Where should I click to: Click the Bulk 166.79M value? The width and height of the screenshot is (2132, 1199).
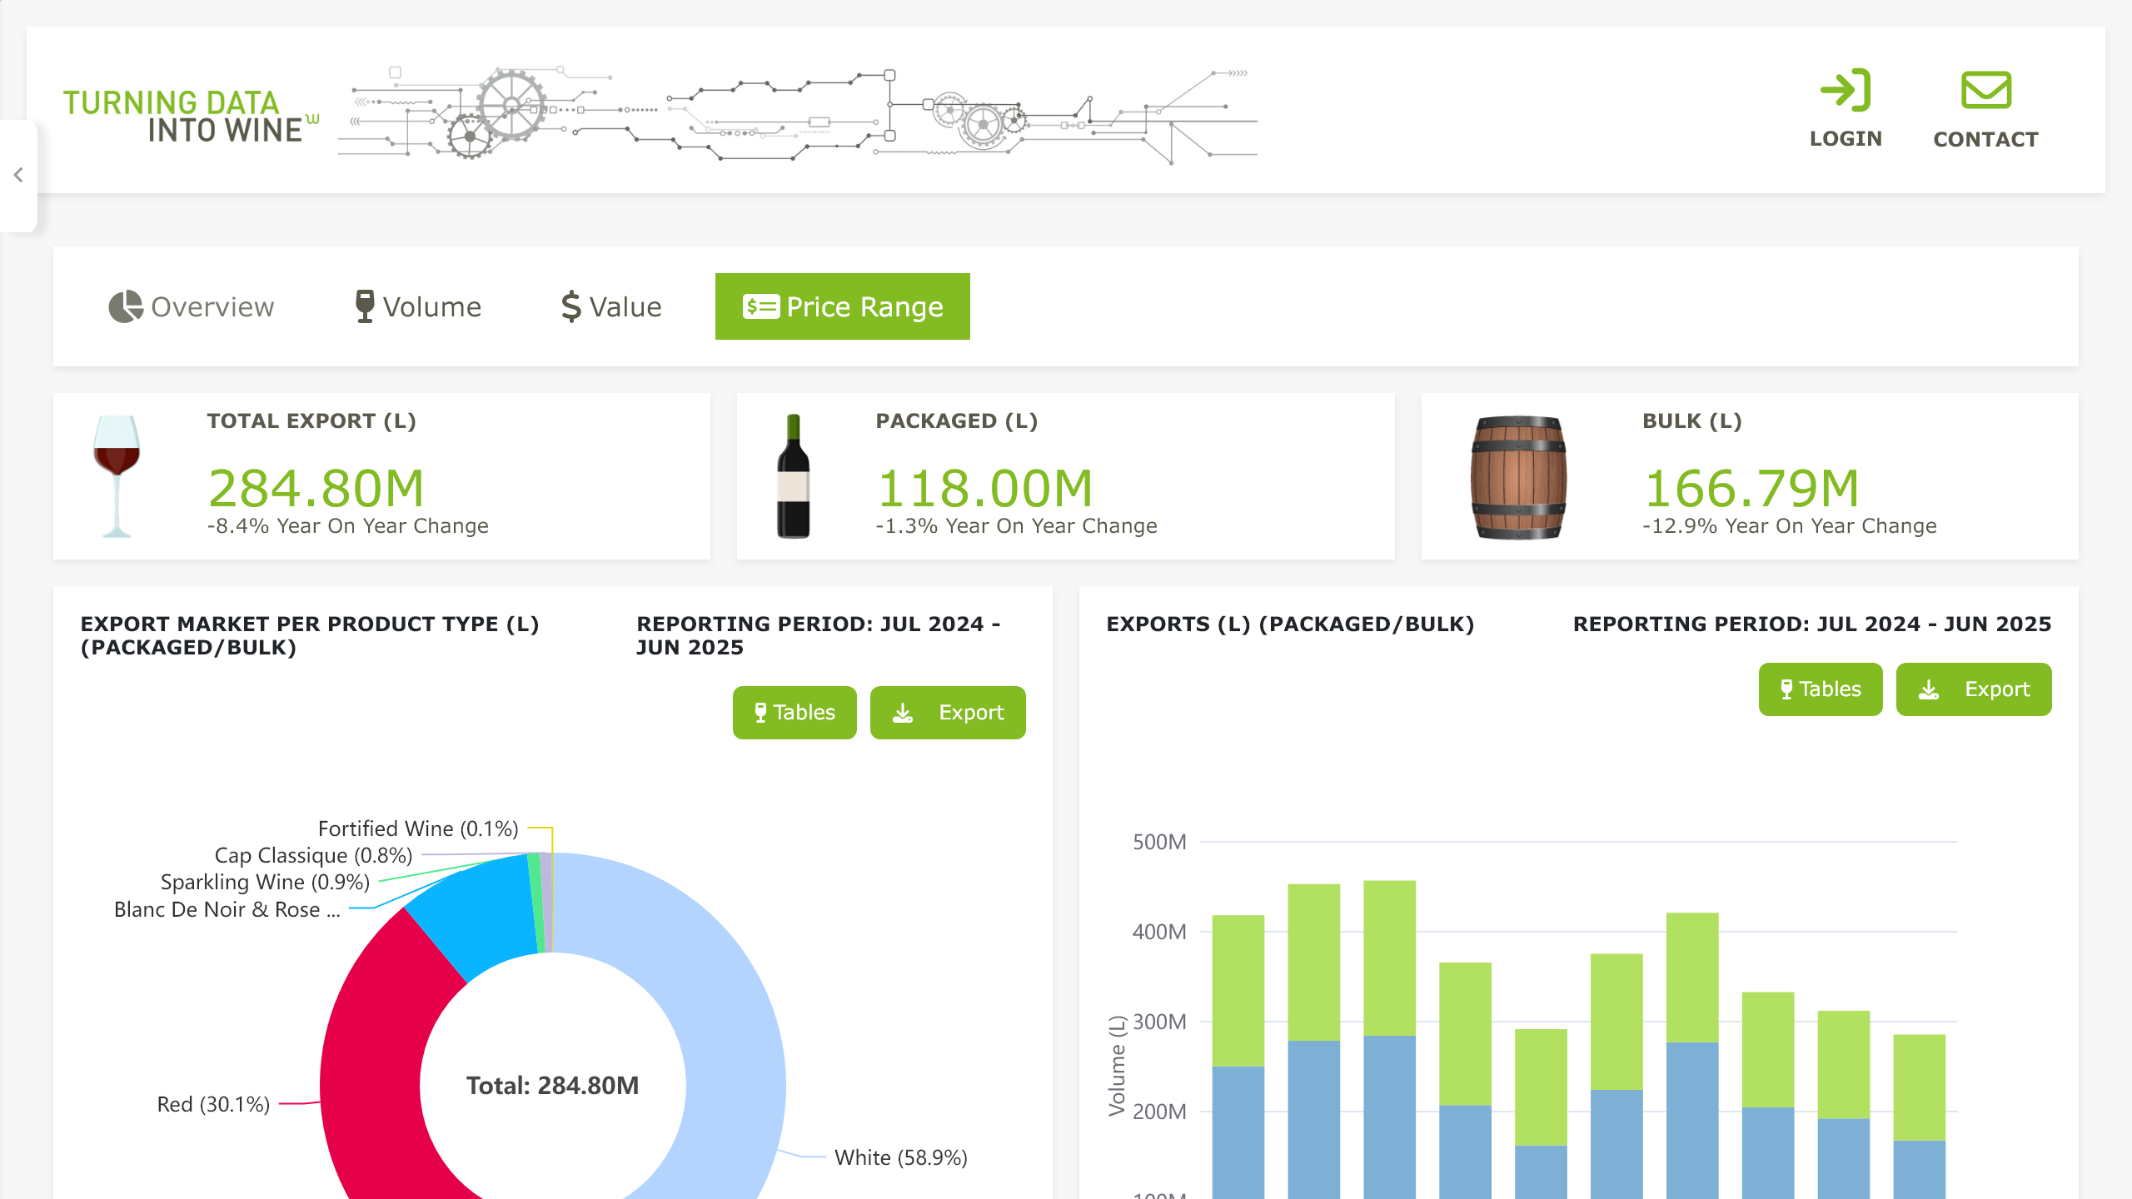pos(1751,488)
